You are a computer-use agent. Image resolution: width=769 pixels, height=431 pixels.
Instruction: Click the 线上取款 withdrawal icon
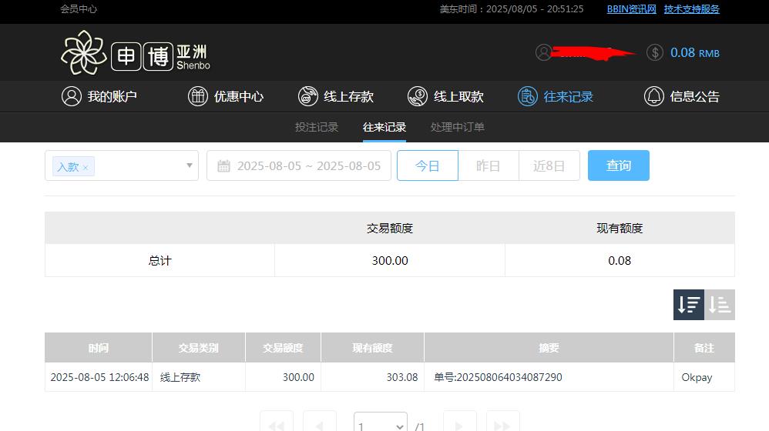[x=418, y=96]
